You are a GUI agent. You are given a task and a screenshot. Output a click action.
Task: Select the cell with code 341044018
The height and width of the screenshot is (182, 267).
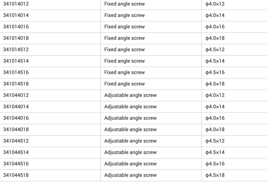coord(16,130)
